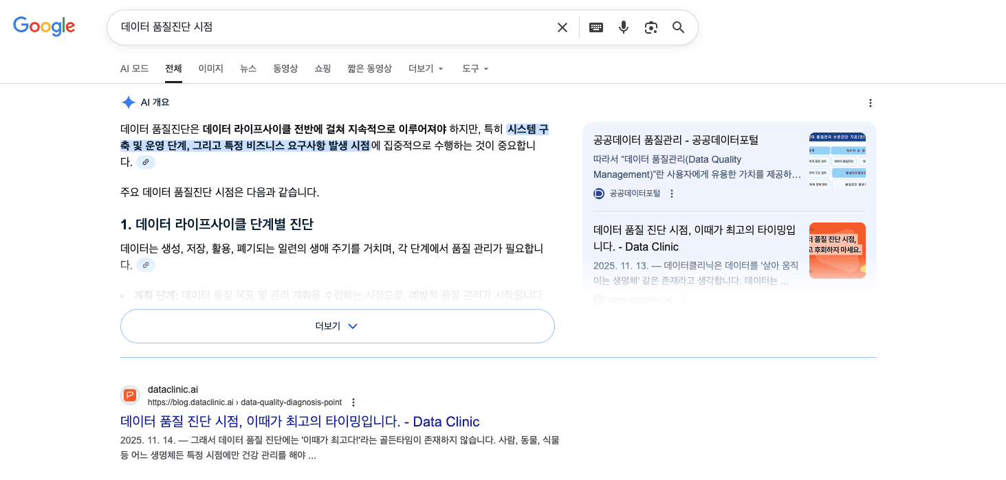The width and height of the screenshot is (1006, 480).
Task: Clear the search query with the X icon
Action: pos(562,27)
